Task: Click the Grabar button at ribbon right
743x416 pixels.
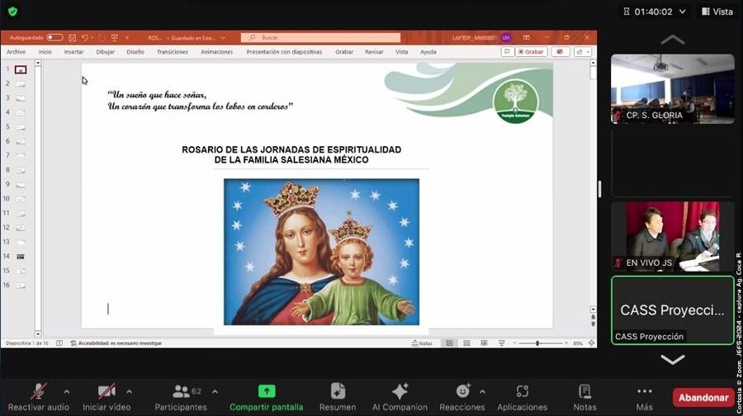Action: pos(531,52)
